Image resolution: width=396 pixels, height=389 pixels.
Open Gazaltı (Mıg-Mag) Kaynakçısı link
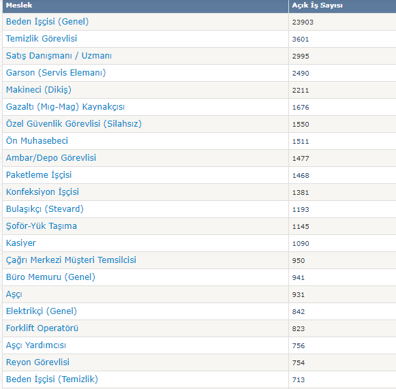(x=65, y=107)
